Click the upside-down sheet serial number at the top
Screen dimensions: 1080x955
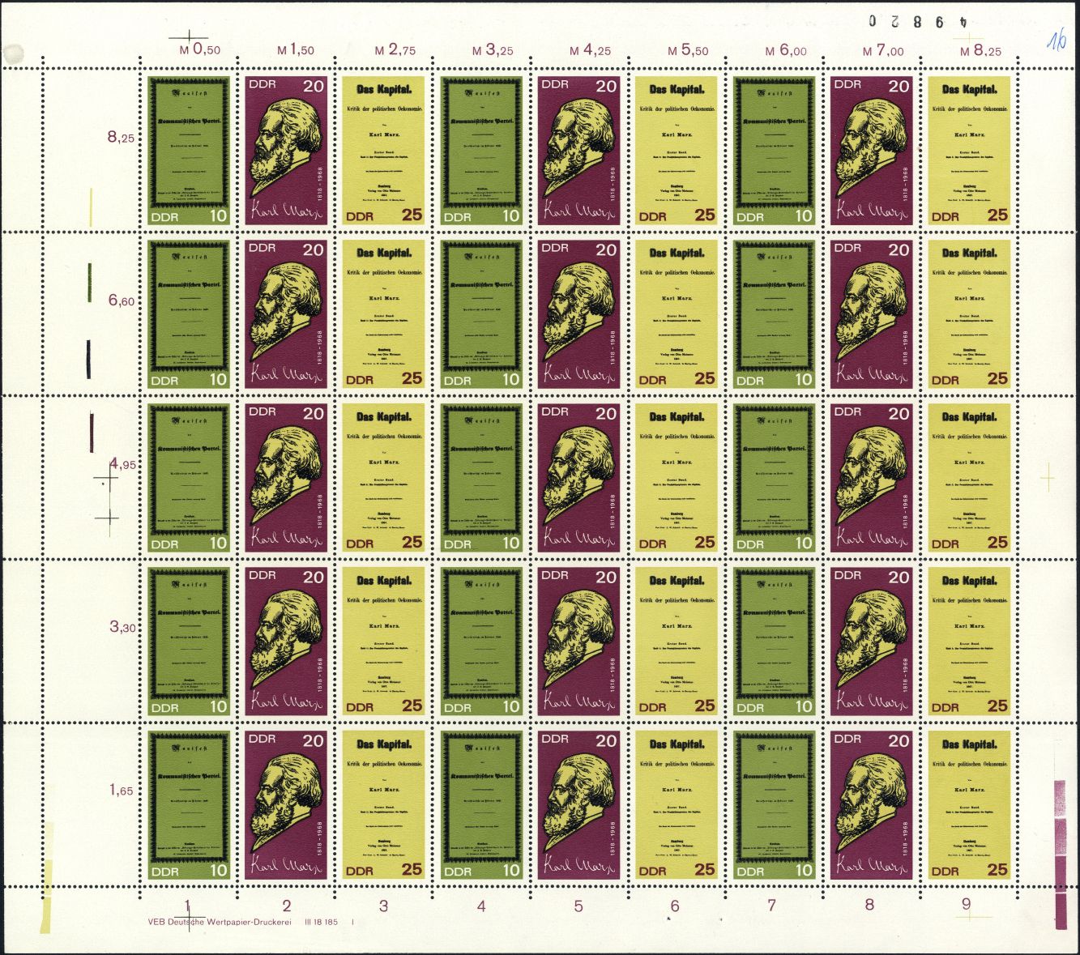tap(917, 21)
